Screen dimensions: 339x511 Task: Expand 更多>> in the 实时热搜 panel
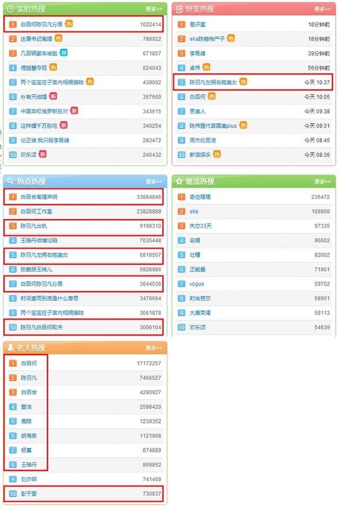tap(154, 9)
